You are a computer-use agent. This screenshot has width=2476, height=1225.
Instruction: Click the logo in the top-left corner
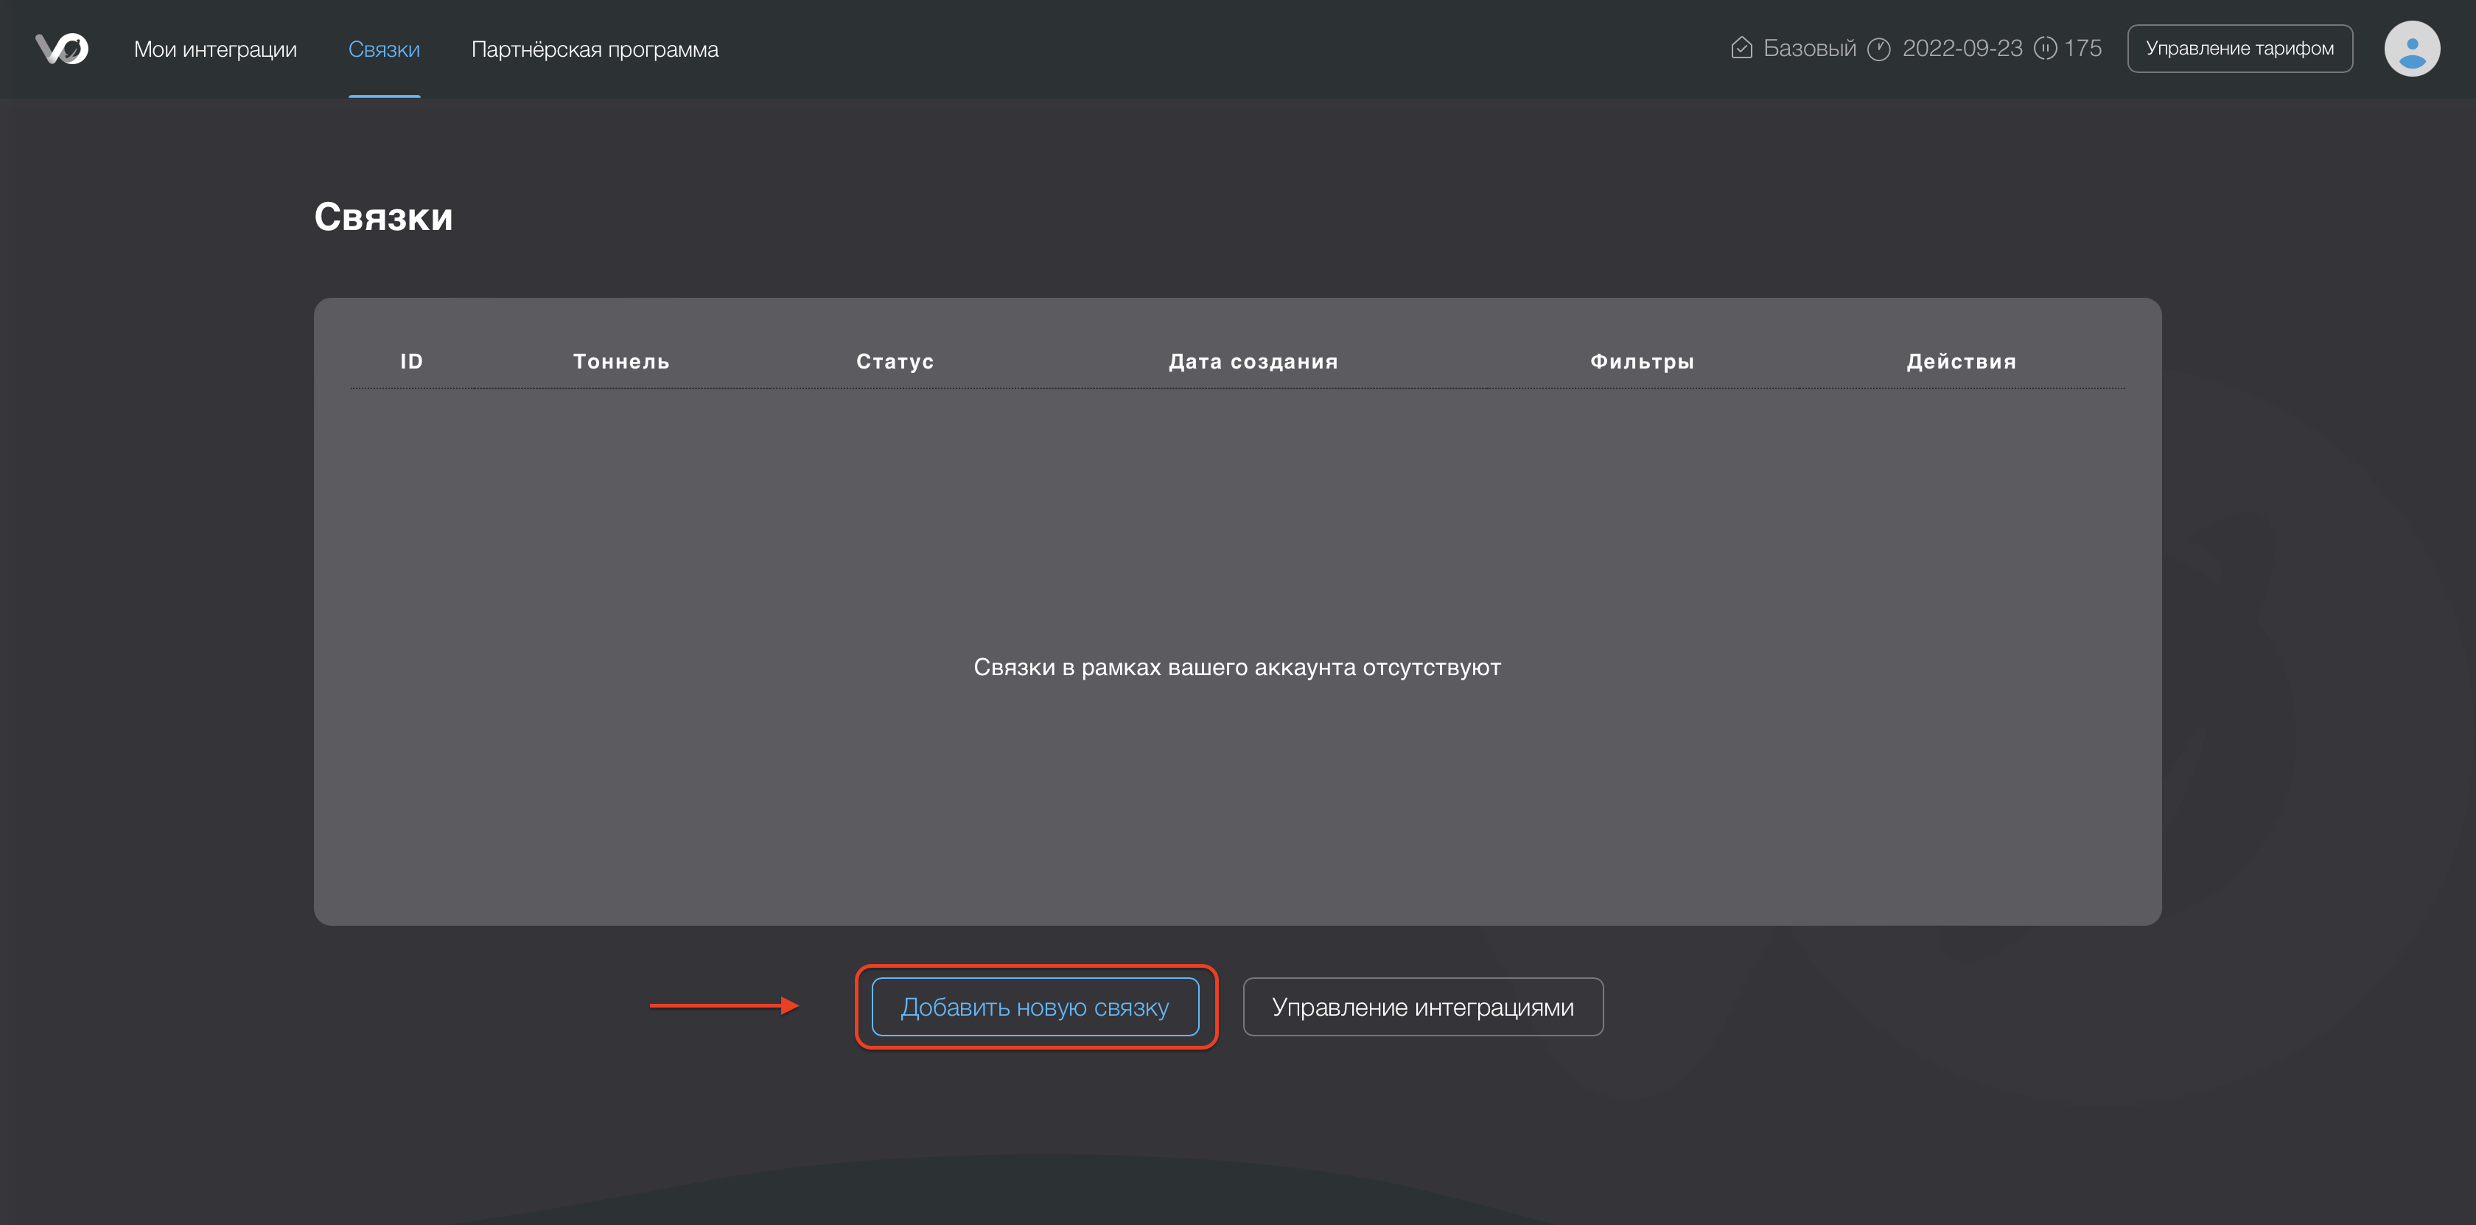pyautogui.click(x=61, y=48)
